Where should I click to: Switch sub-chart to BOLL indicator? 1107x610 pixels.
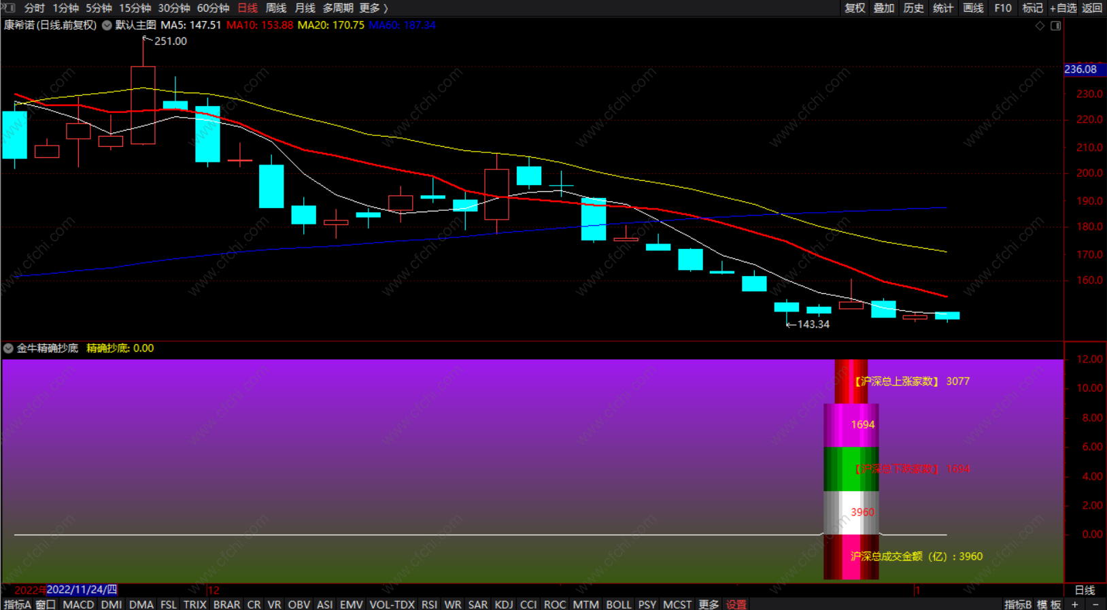(x=619, y=604)
